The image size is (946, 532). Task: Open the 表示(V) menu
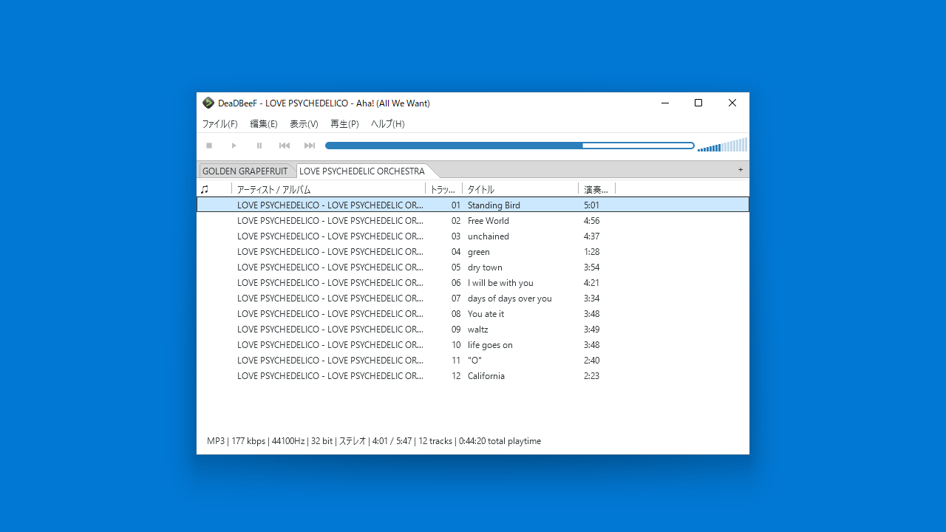point(304,124)
